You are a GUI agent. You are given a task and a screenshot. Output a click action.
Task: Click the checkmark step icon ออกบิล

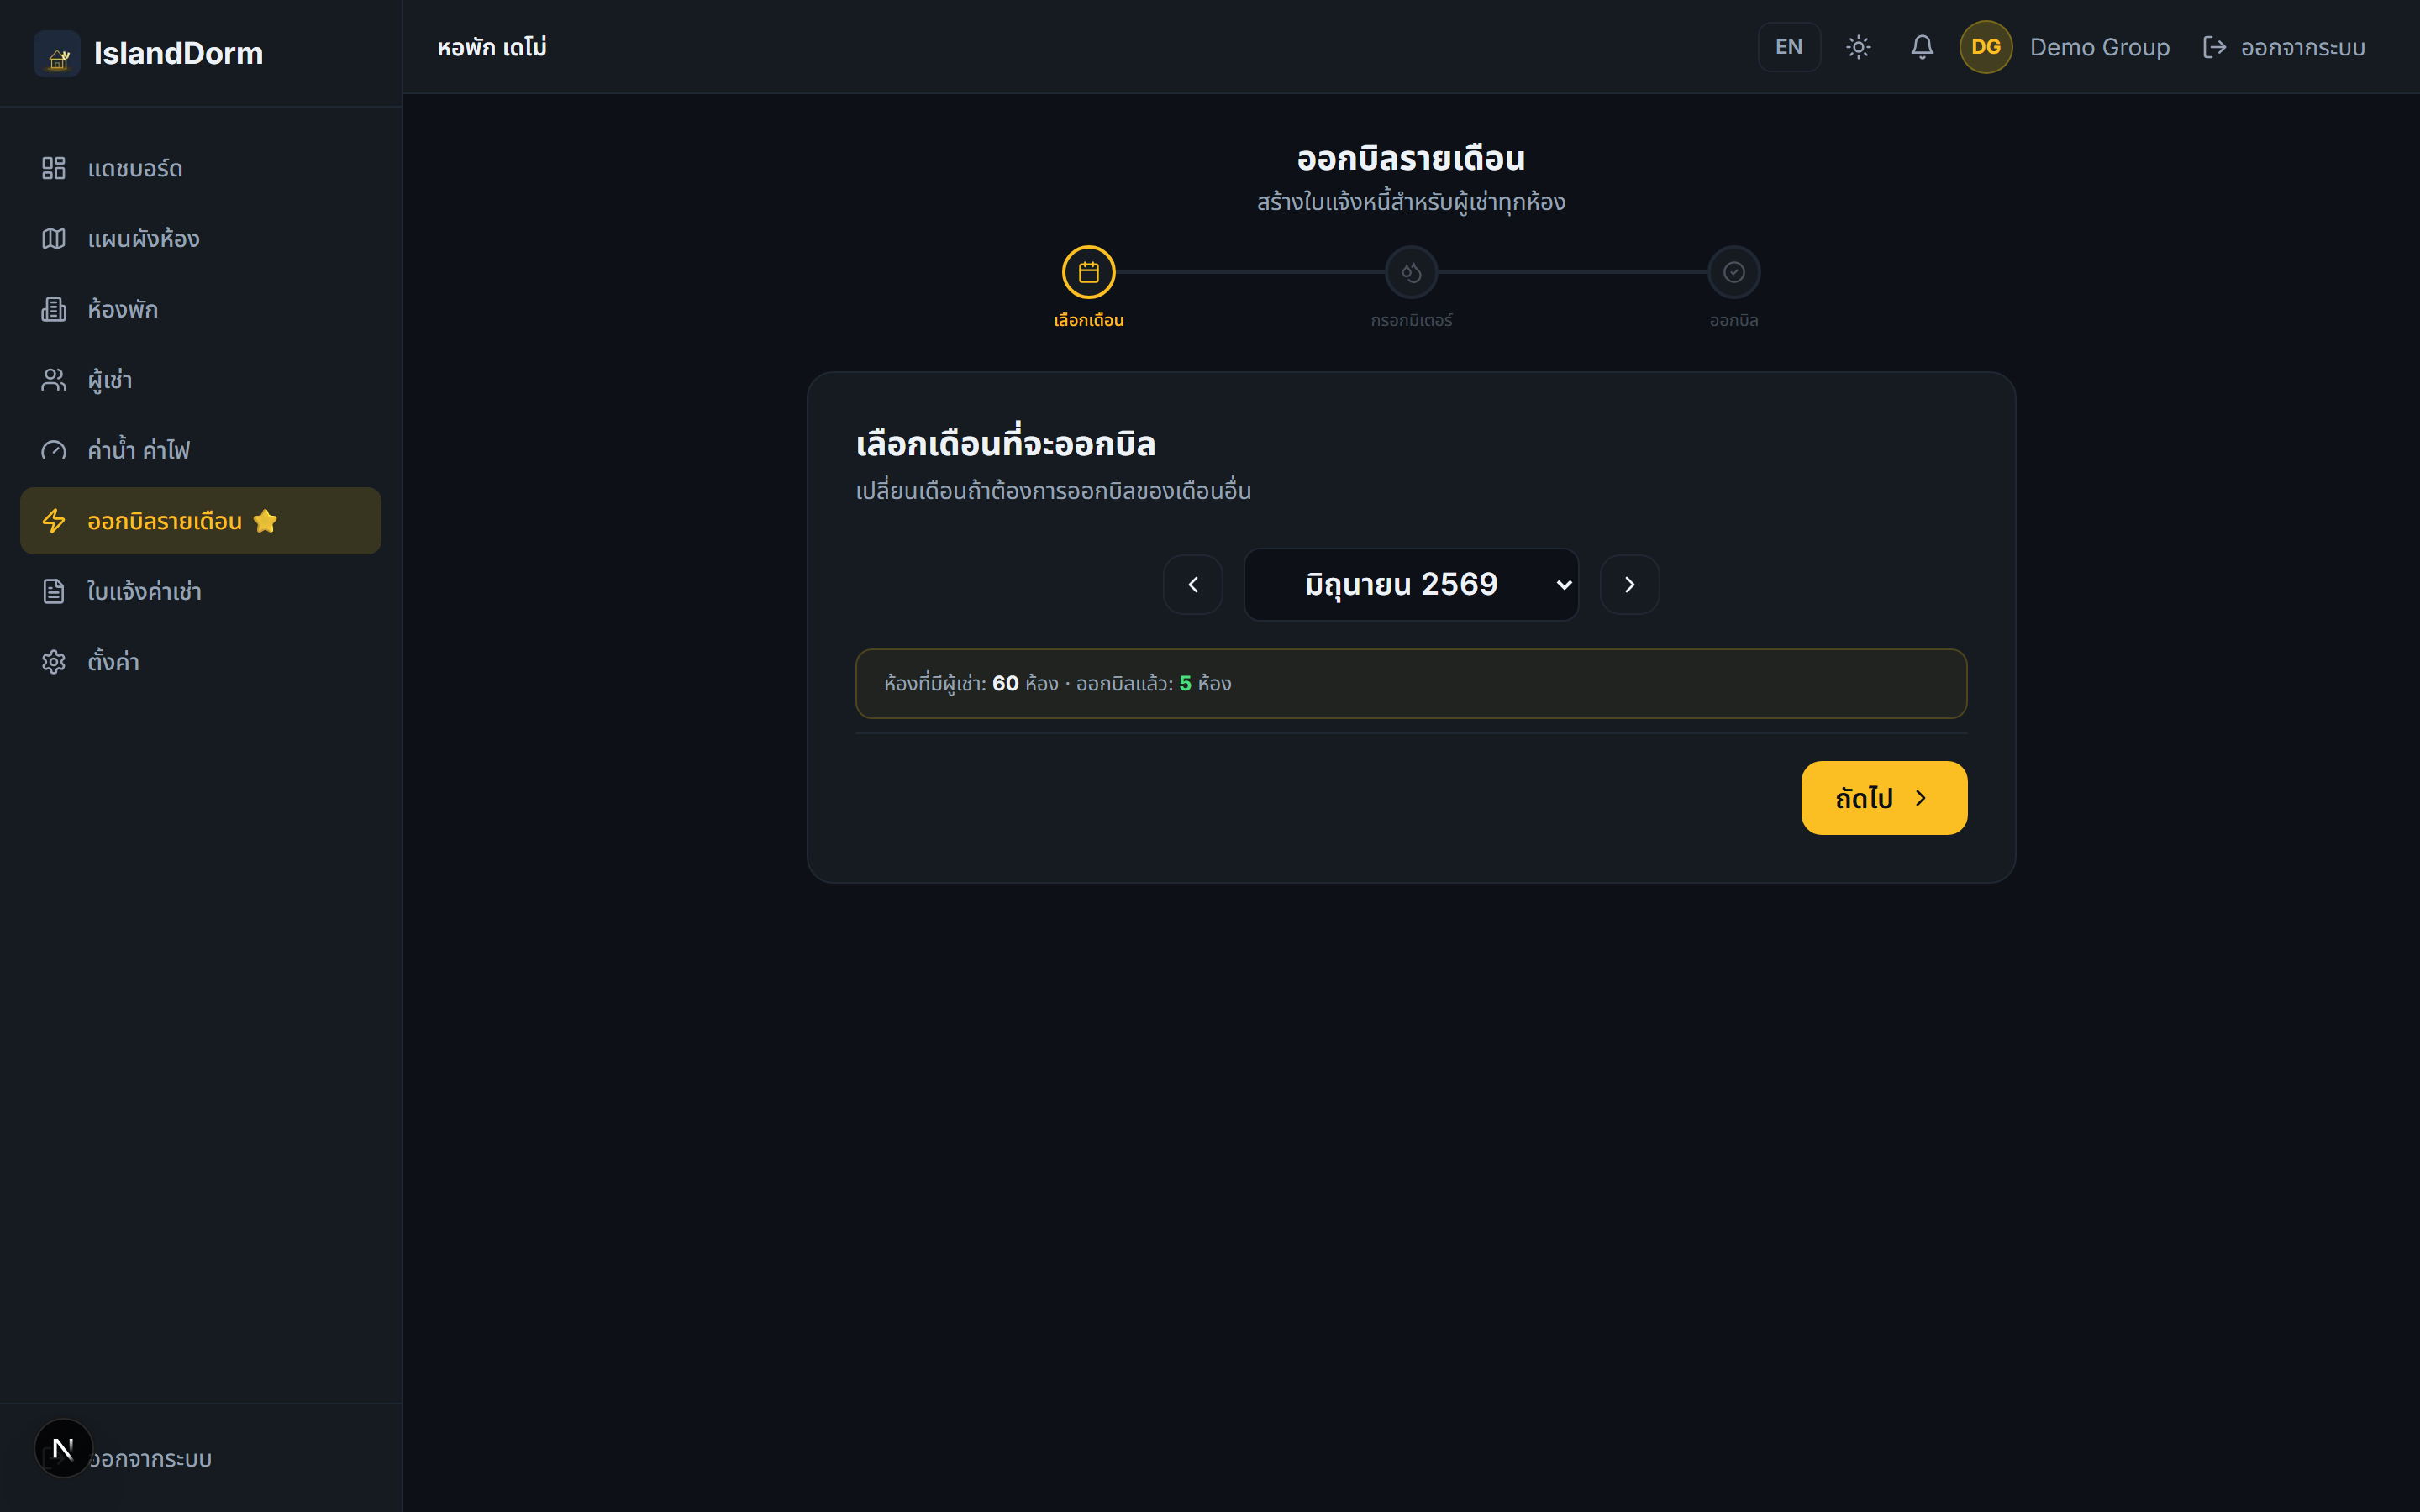point(1734,272)
